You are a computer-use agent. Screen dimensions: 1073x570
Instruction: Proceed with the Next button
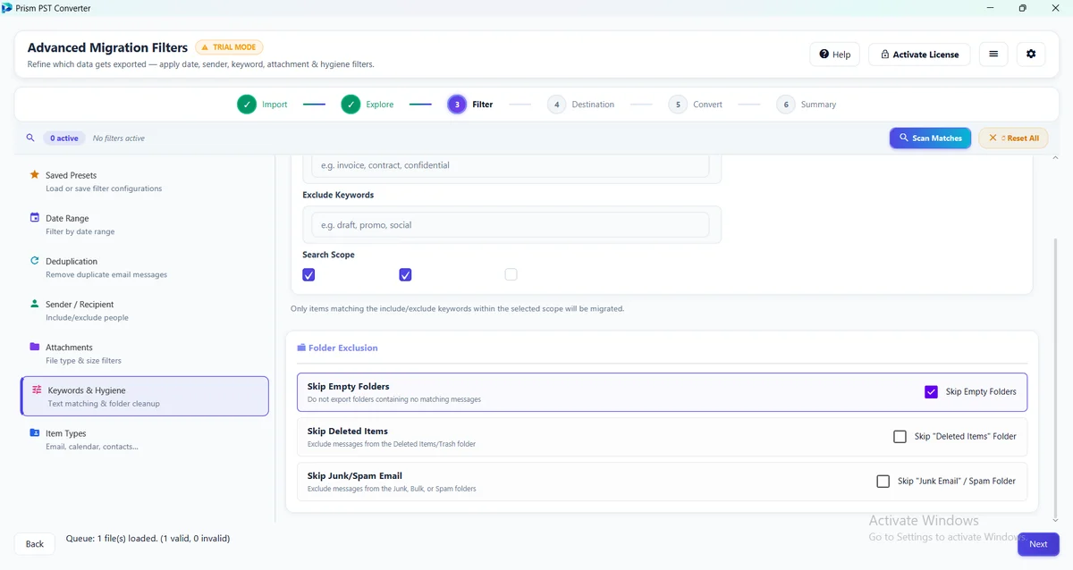click(x=1038, y=544)
